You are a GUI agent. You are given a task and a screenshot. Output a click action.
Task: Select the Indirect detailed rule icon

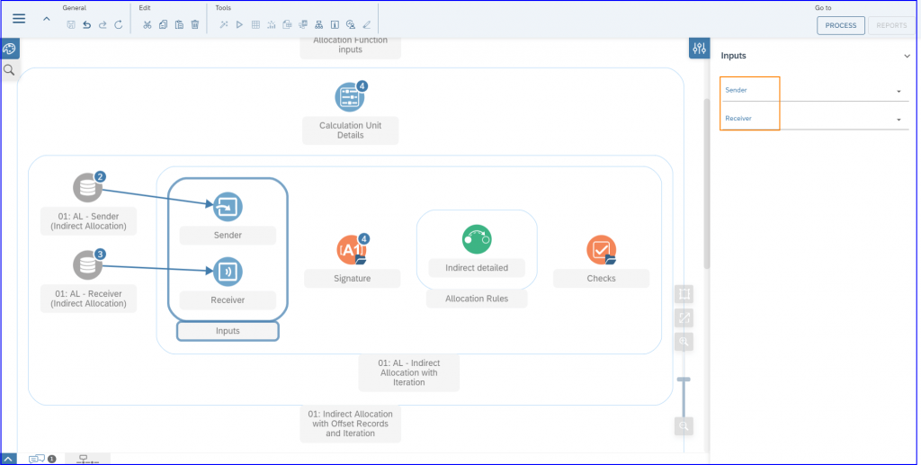[x=477, y=239]
